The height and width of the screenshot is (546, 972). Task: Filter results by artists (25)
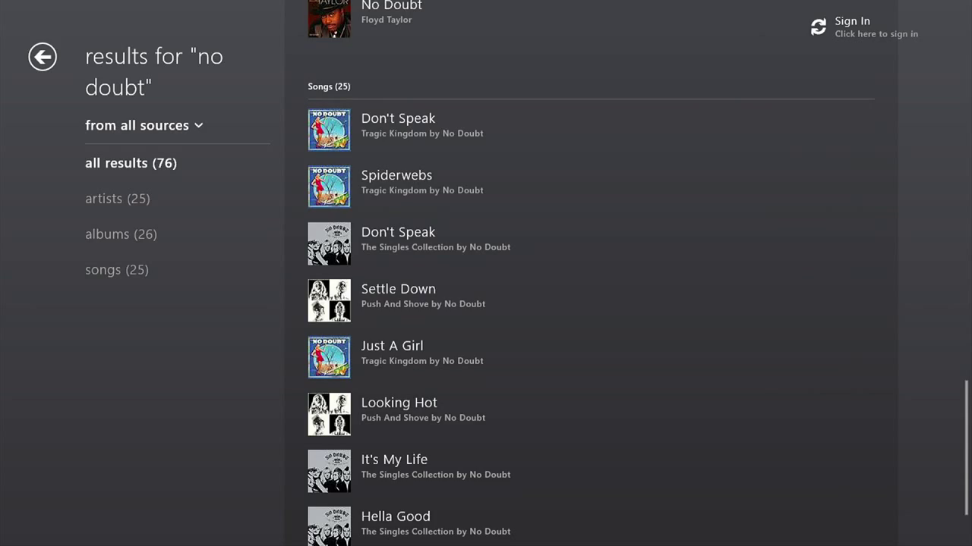pyautogui.click(x=117, y=199)
